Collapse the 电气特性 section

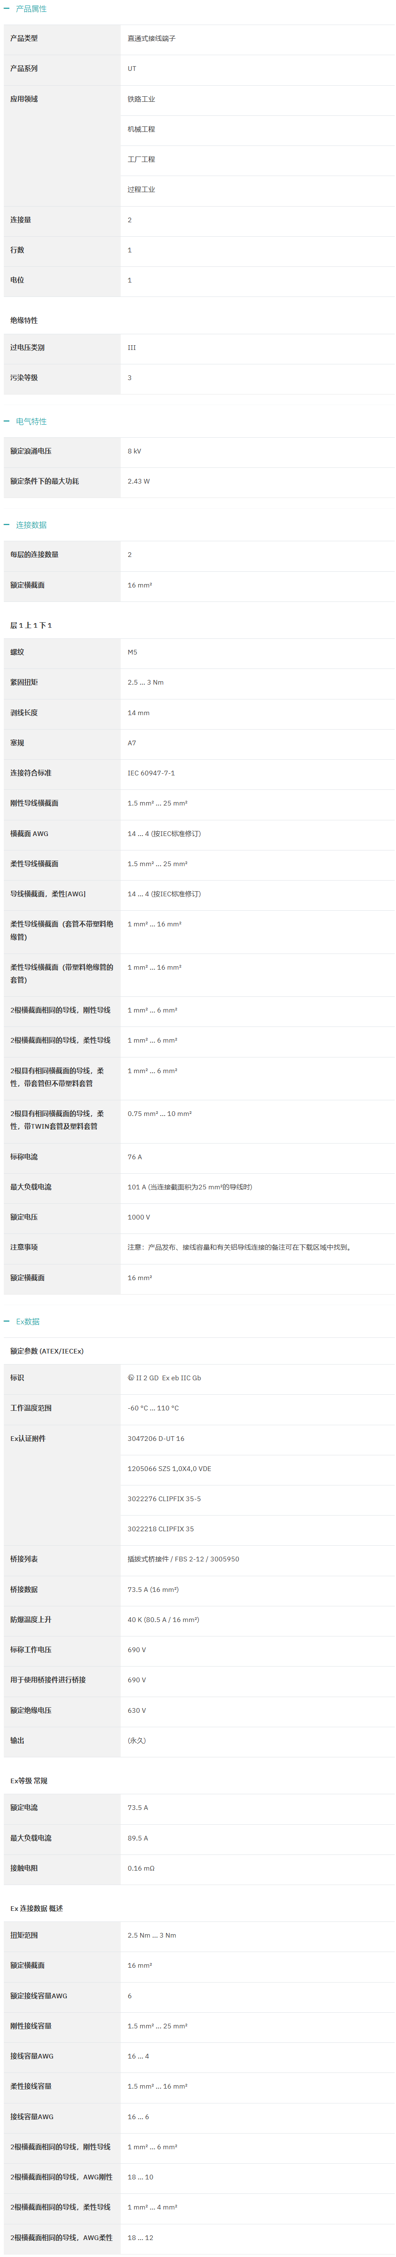click(25, 422)
